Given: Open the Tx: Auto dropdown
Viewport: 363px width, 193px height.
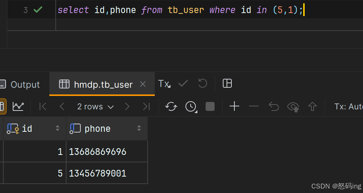Looking at the screenshot, I should pyautogui.click(x=348, y=107).
